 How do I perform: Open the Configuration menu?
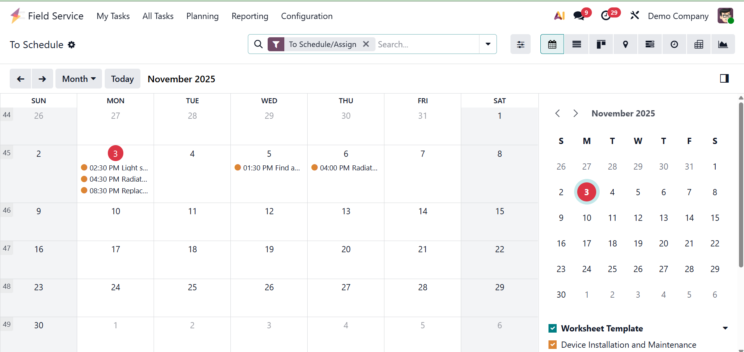[306, 16]
